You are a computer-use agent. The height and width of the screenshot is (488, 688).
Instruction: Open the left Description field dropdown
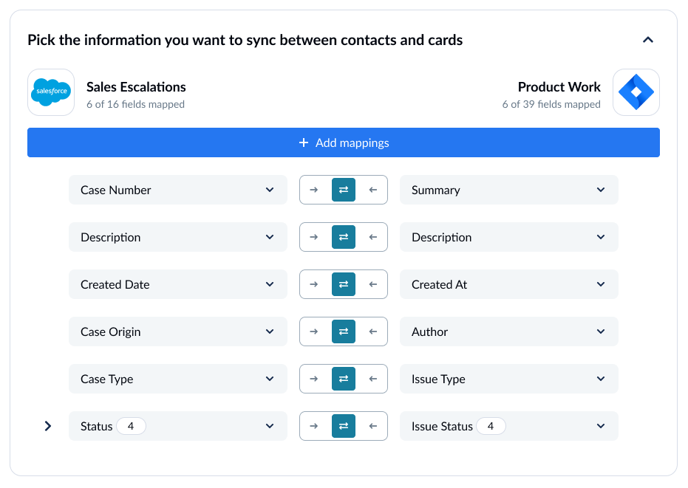coord(177,237)
